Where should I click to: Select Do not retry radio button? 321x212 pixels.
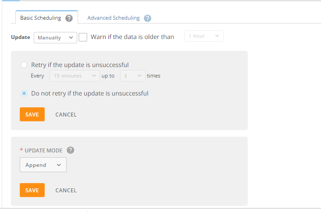click(x=24, y=93)
